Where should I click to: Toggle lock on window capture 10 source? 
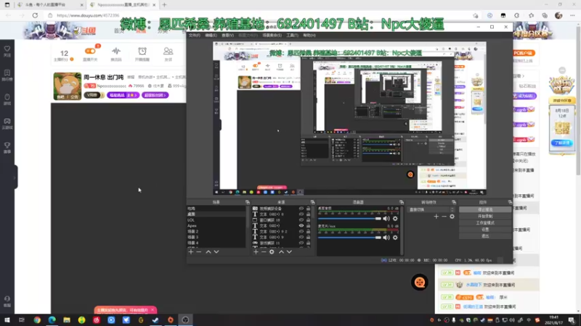308,220
